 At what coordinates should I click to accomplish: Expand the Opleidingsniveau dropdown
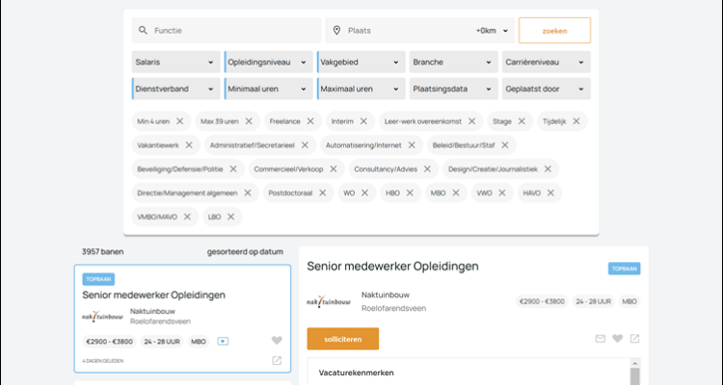pos(268,63)
